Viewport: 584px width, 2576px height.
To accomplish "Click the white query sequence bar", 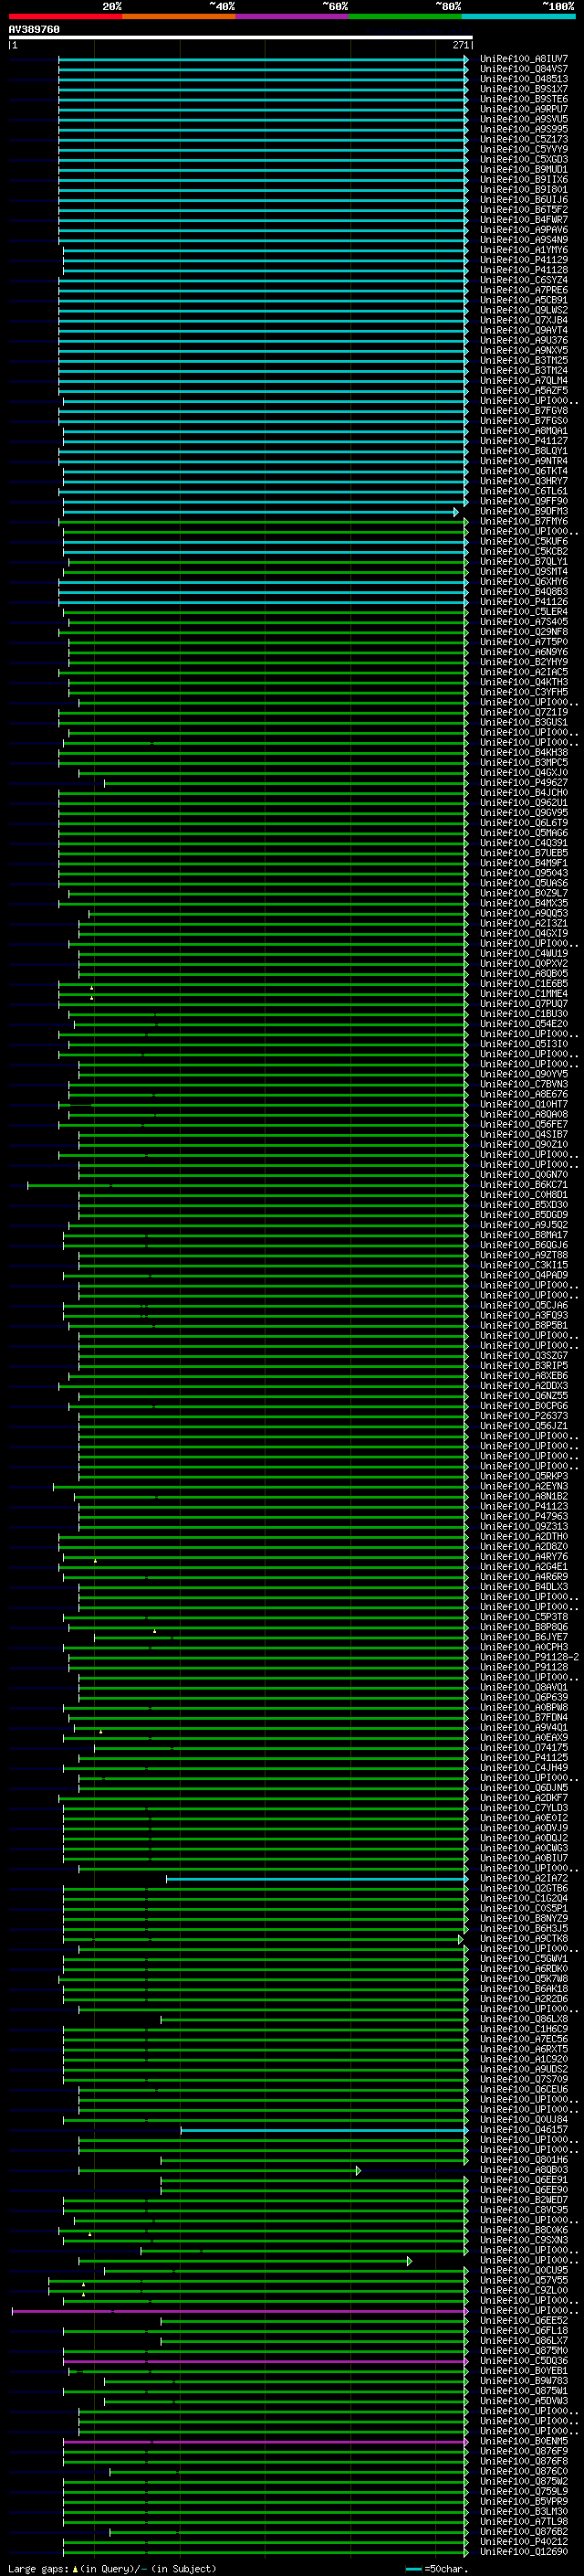I will point(240,38).
